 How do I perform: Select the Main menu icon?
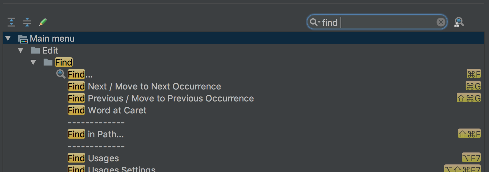coord(23,39)
